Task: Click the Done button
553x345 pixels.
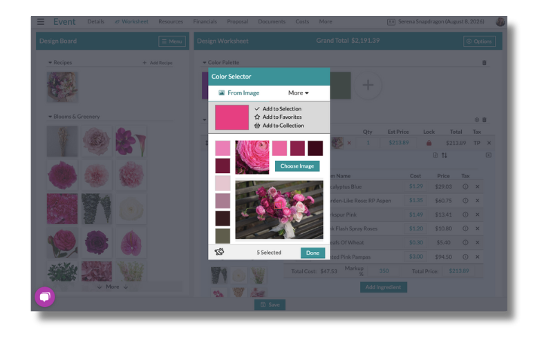Action: point(312,253)
